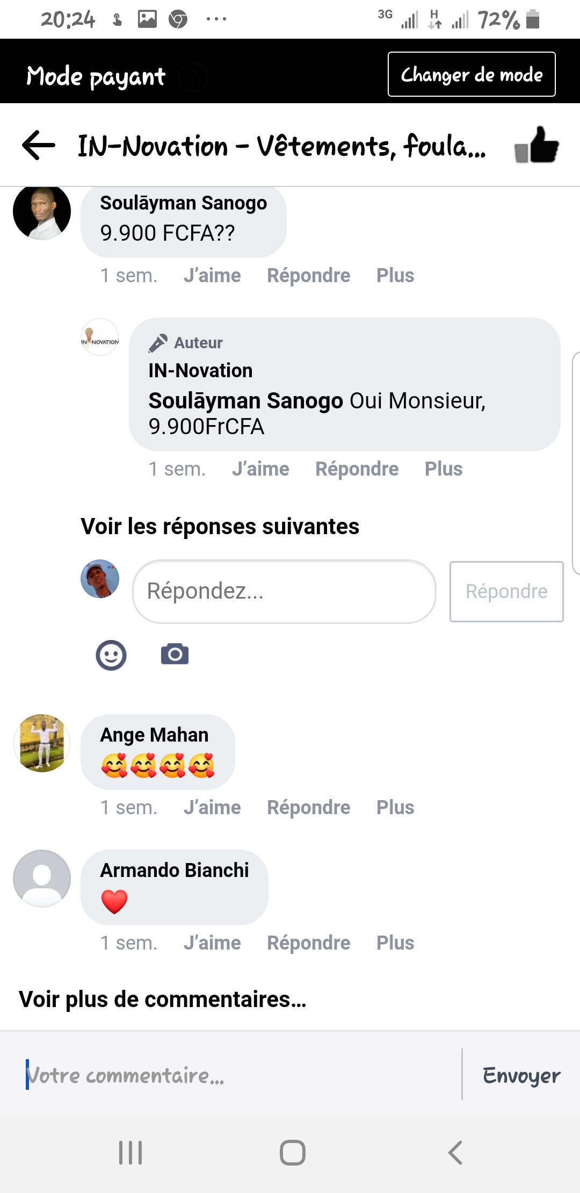580x1193 pixels.
Task: Click the Changer de mode button
Action: click(x=472, y=74)
